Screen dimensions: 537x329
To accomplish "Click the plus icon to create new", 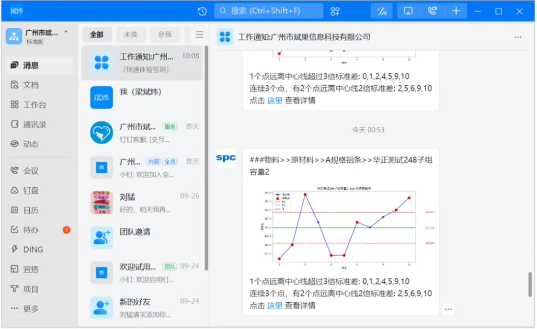I will coord(456,11).
